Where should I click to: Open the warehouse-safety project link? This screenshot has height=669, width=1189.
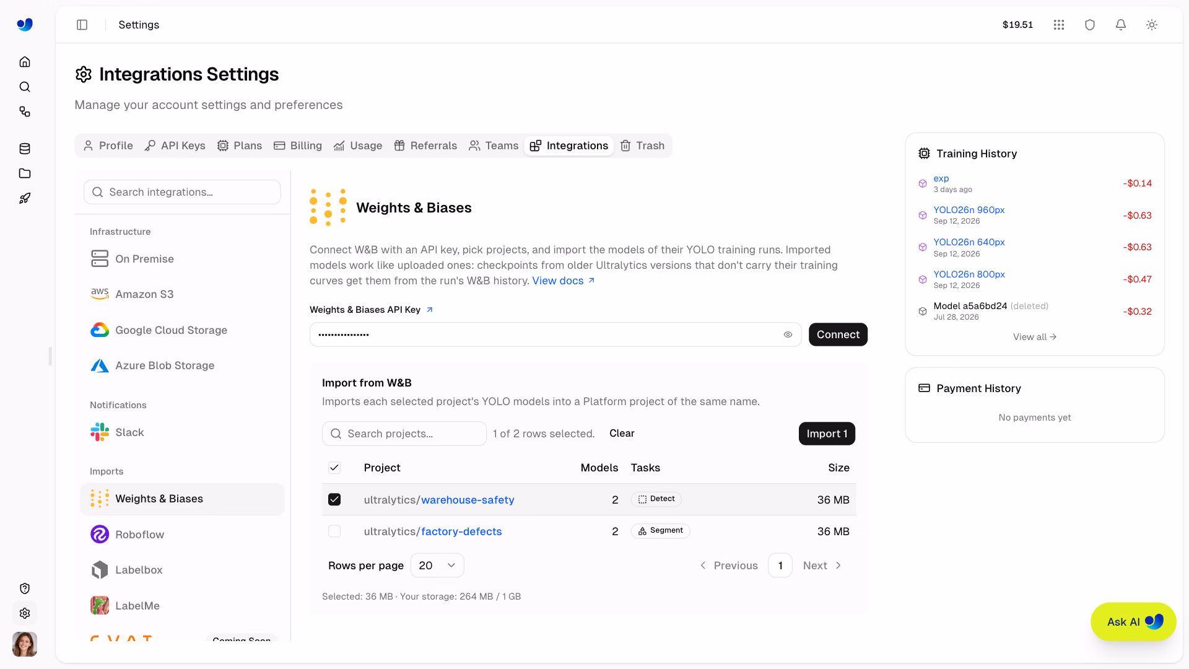[468, 500]
